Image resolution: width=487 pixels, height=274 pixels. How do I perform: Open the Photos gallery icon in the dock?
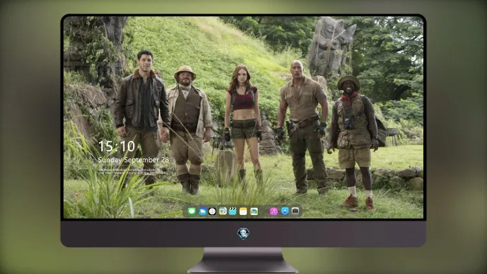point(254,212)
